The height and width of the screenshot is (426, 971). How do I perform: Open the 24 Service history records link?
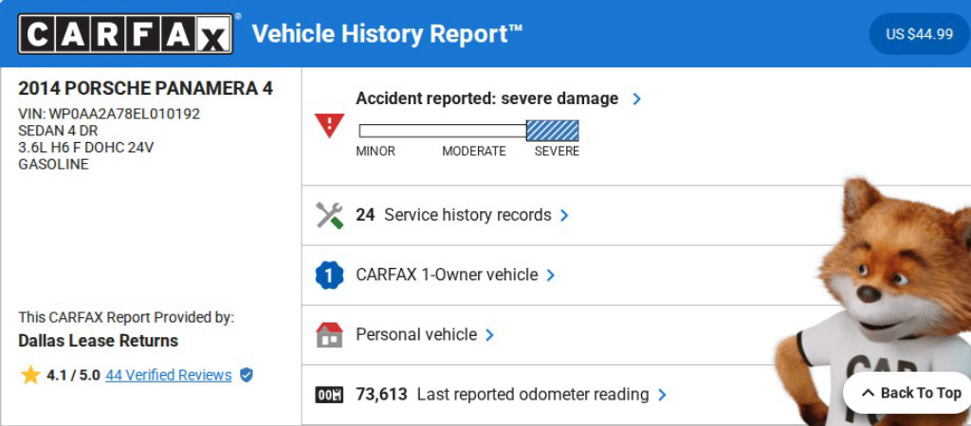[453, 215]
